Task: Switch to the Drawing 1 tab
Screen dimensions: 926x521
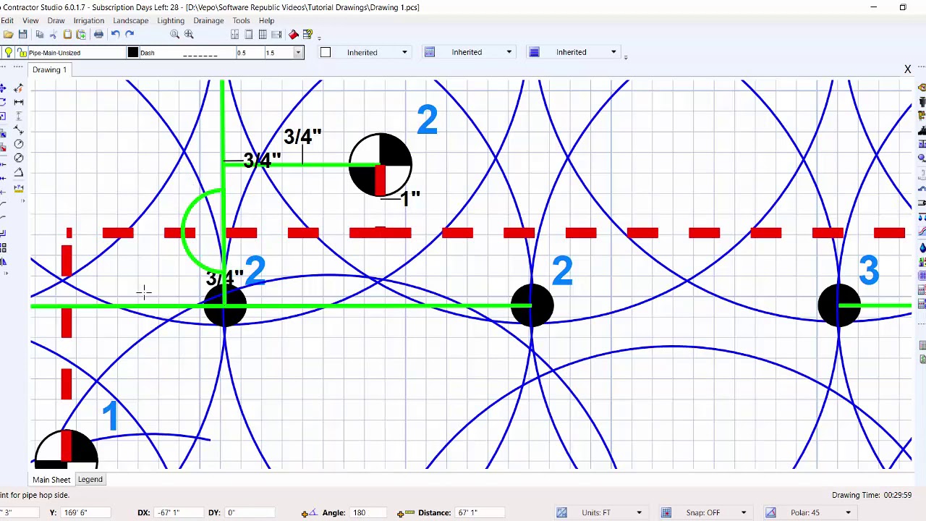Action: coord(49,70)
